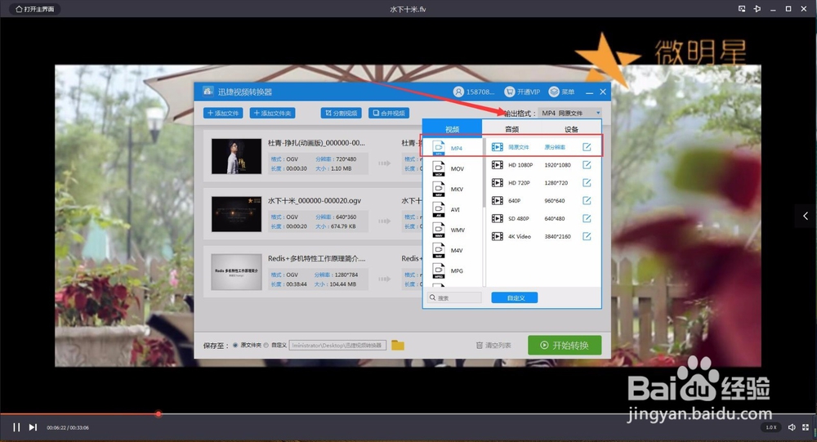Select M4V format icon
The image size is (817, 442).
point(439,250)
